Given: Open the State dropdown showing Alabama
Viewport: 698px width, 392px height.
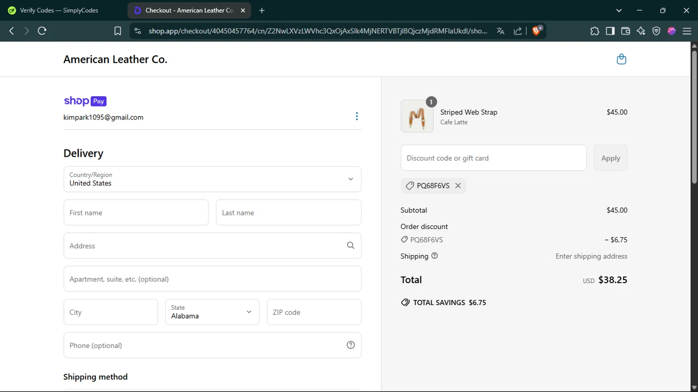Looking at the screenshot, I should 212,312.
